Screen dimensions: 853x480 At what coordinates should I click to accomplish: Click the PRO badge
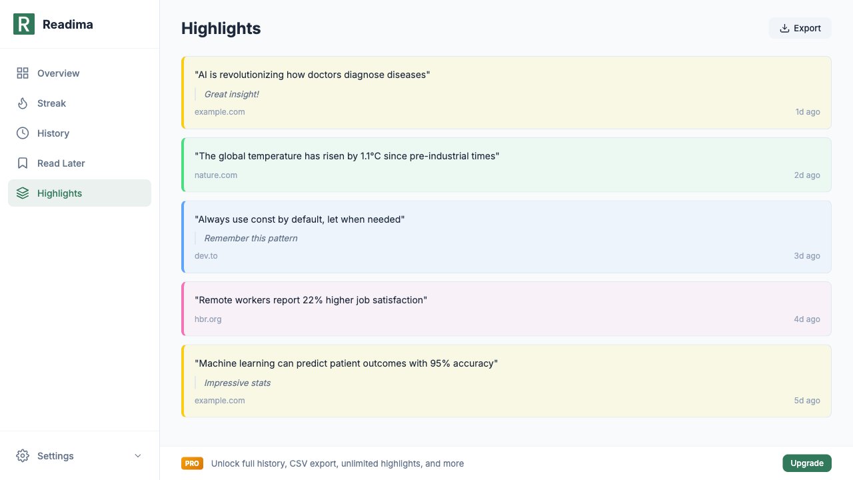coord(192,463)
